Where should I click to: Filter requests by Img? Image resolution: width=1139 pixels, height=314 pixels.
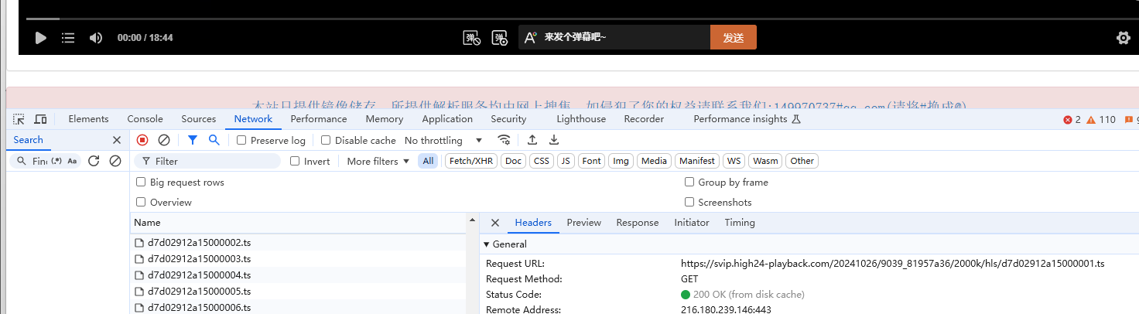[x=621, y=161]
